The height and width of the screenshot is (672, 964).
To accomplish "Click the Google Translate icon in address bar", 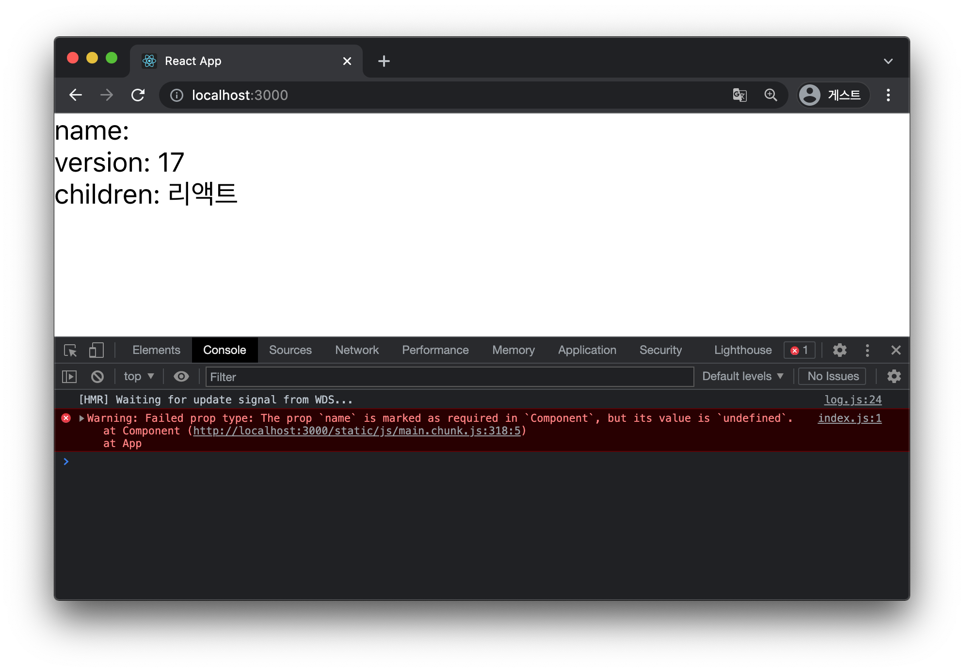I will point(739,95).
